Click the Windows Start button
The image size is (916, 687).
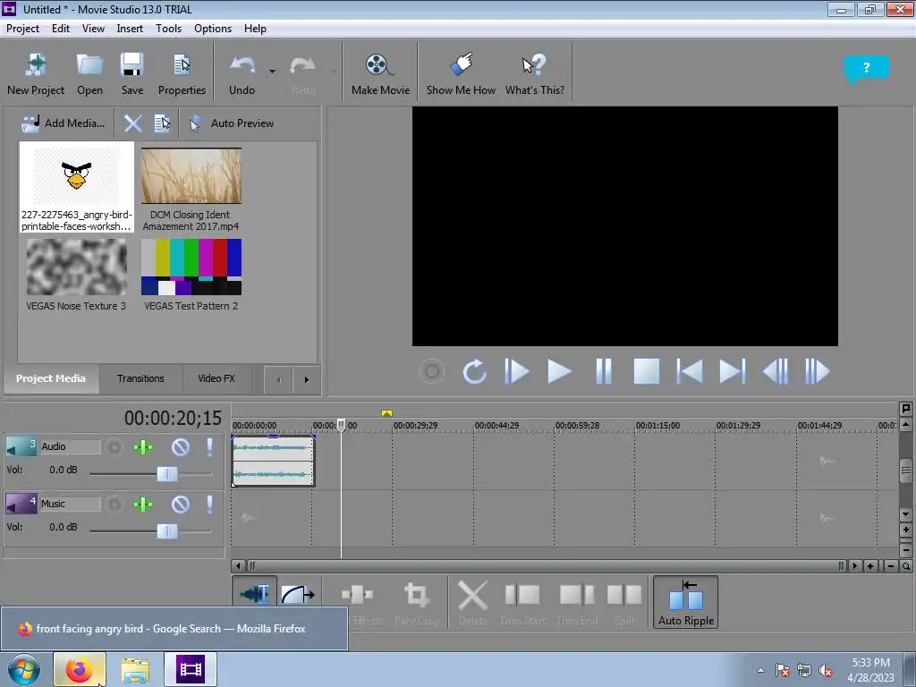(x=24, y=669)
